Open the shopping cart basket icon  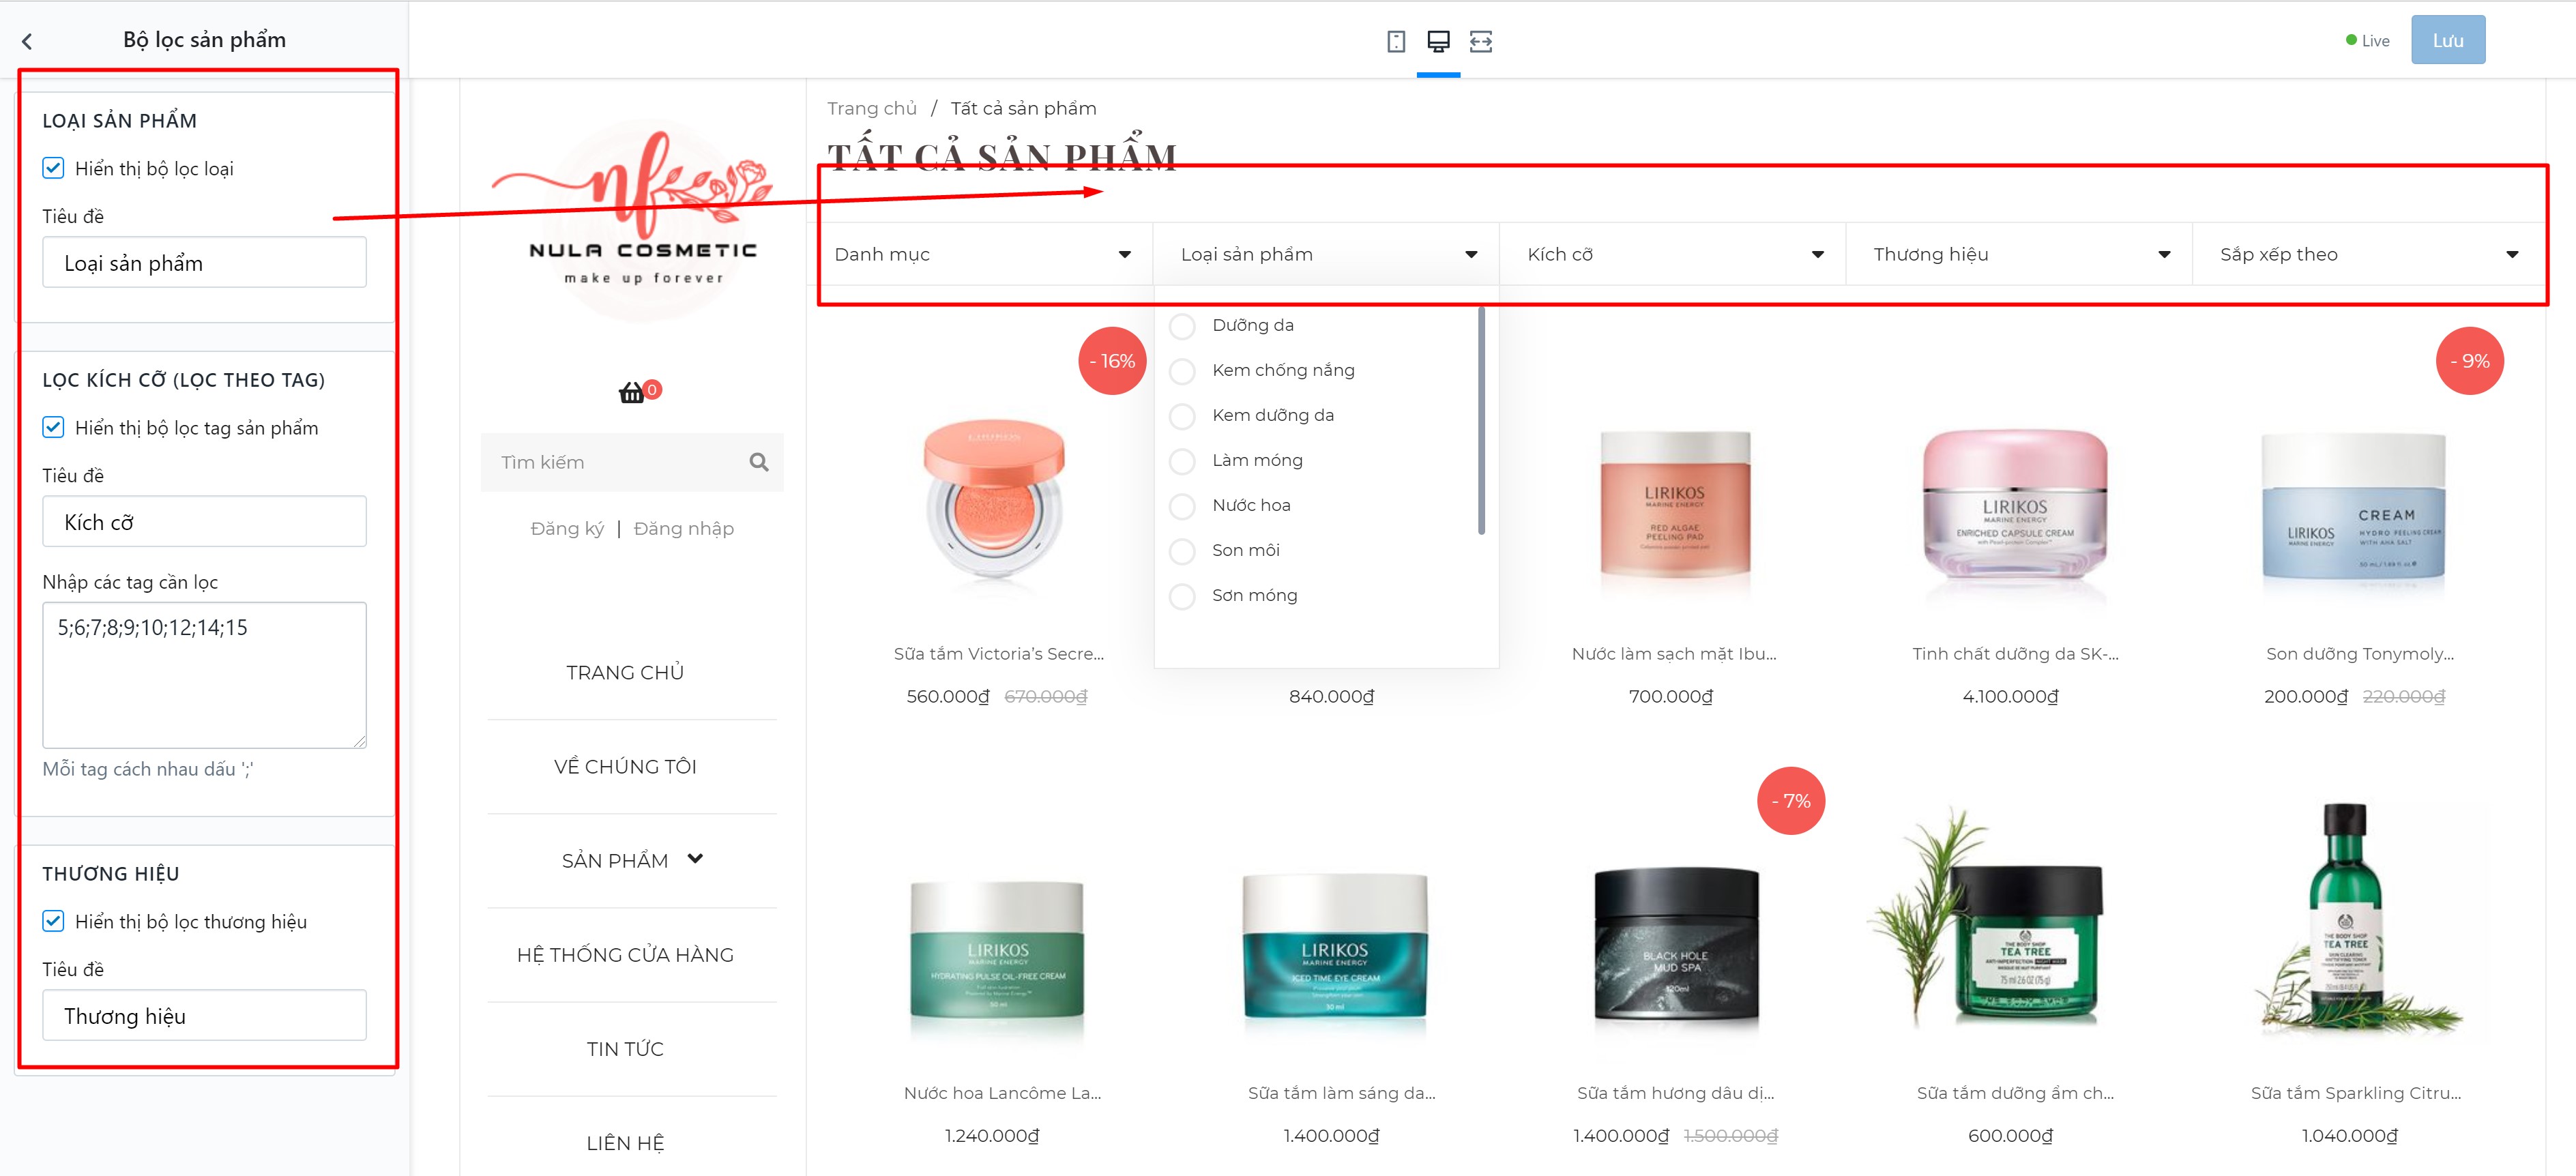pos(631,392)
